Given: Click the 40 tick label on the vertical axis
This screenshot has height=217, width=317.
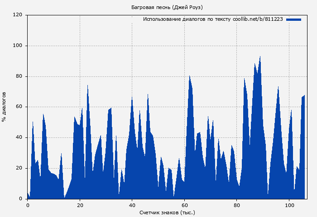Looking at the screenshot, I should click(x=19, y=137).
